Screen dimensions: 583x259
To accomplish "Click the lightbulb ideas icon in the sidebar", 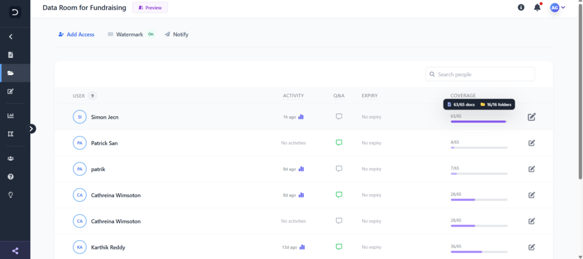I will pyautogui.click(x=11, y=194).
